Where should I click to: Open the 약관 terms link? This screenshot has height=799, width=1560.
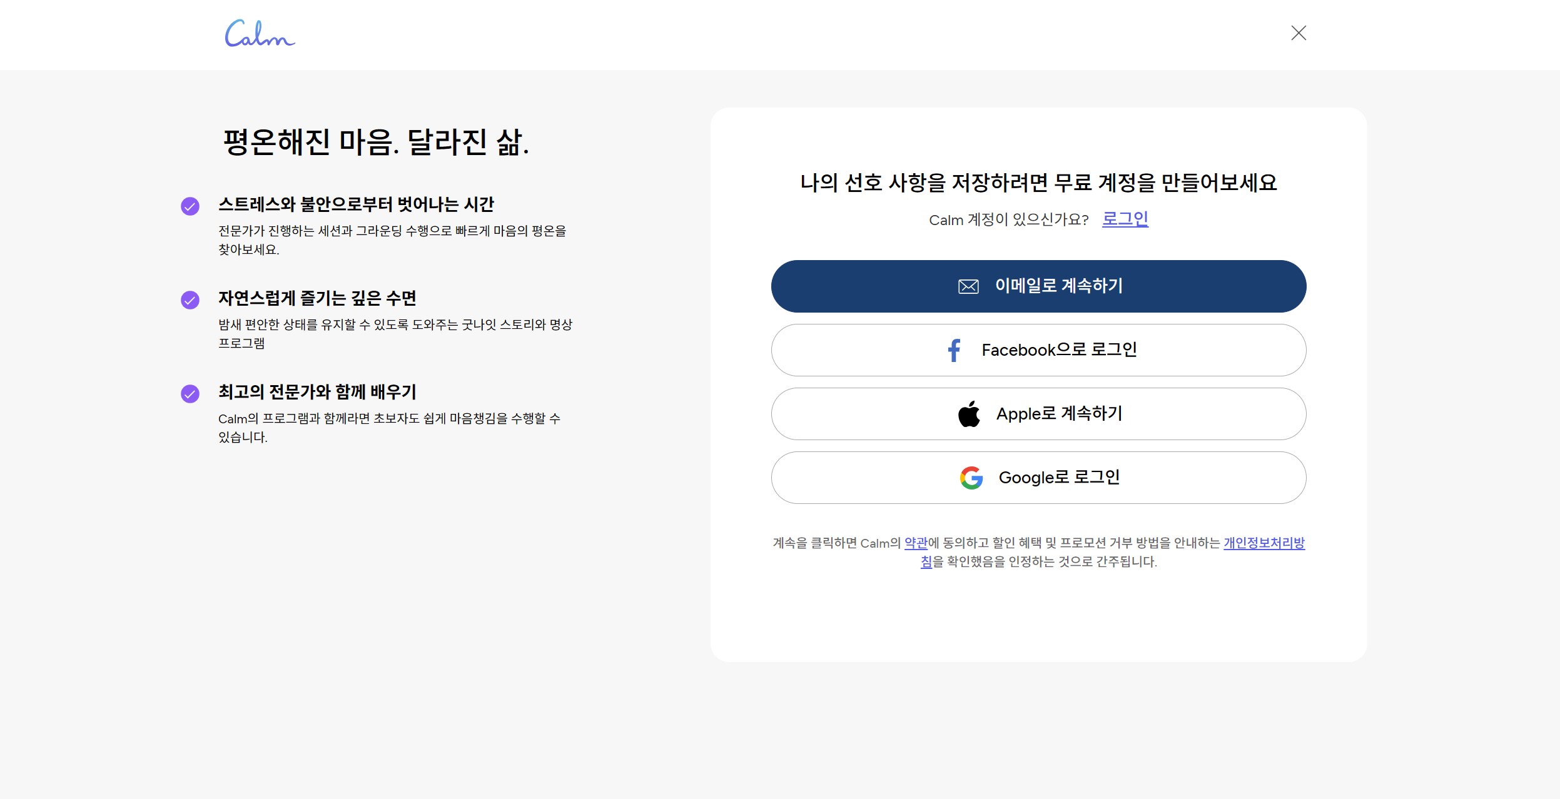pyautogui.click(x=916, y=543)
